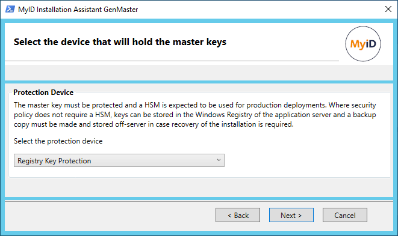Click the 'Select the device' heading
This screenshot has height=236, width=398.
[x=120, y=42]
